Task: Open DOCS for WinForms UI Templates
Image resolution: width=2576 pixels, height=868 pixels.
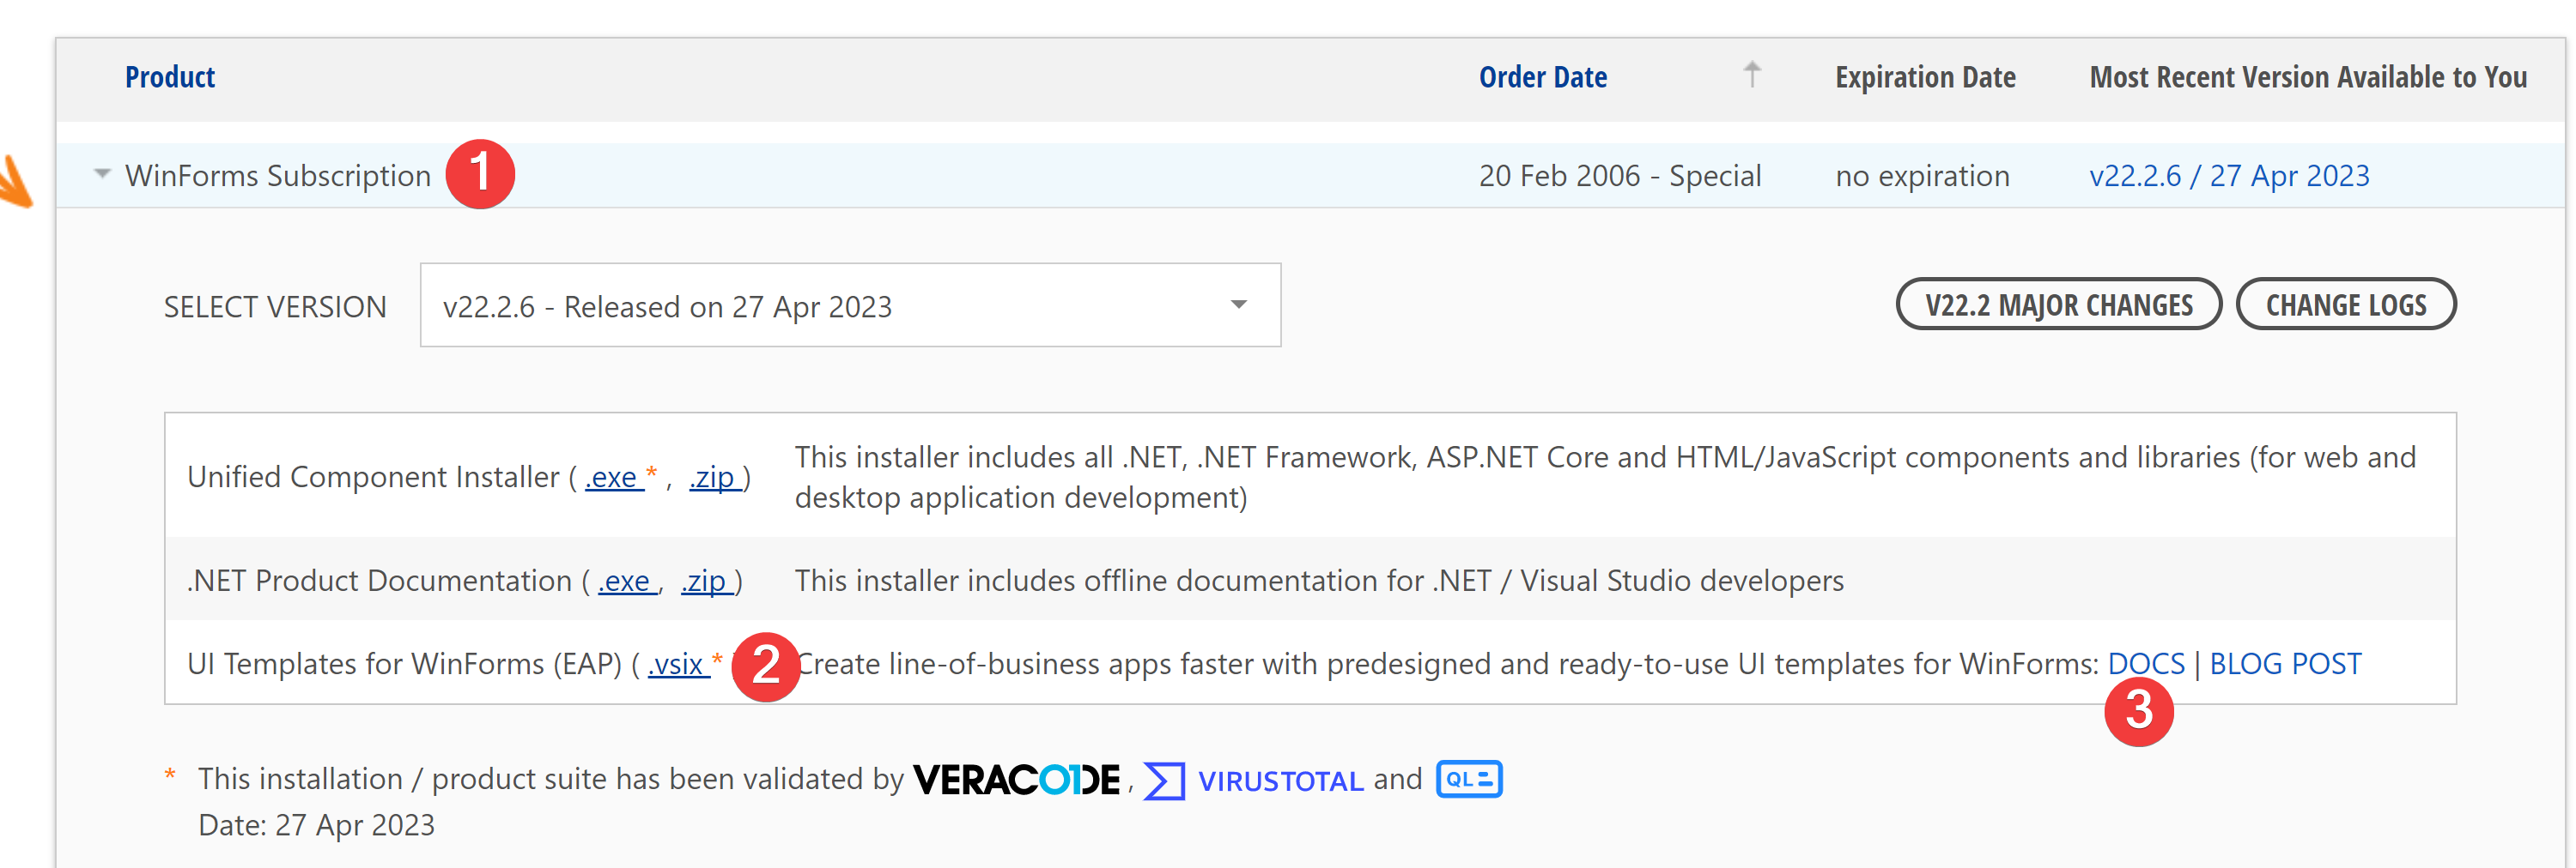Action: (2146, 662)
